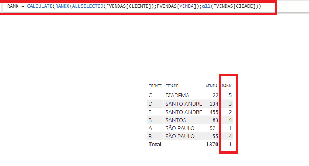
Task: Click the VENDA value 521
Action: (214, 128)
